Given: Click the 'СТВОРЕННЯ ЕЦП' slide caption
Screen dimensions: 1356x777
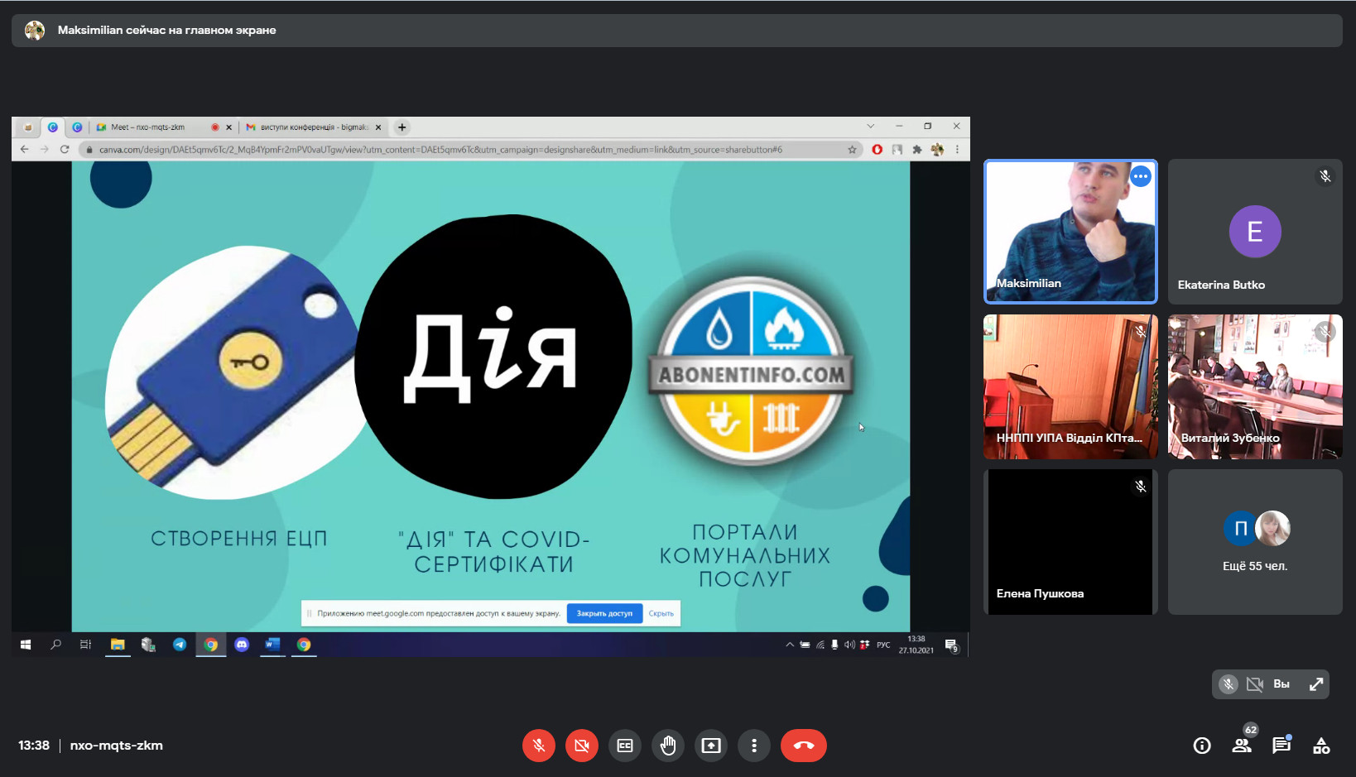Looking at the screenshot, I should click(x=239, y=539).
